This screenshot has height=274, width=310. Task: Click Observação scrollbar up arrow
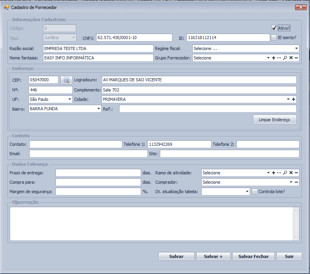296,210
